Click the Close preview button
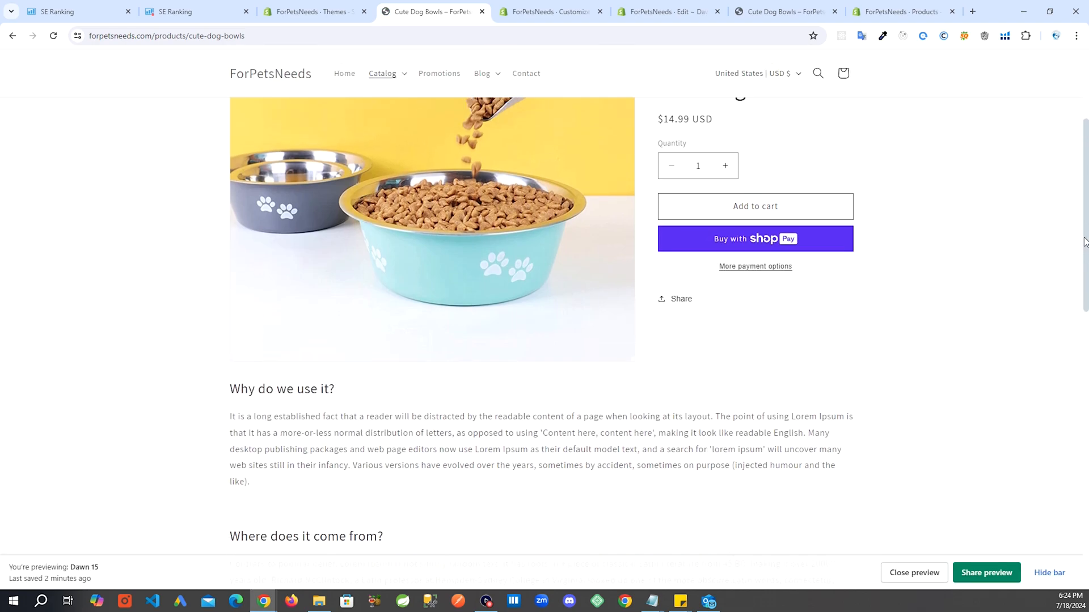 tap(915, 572)
